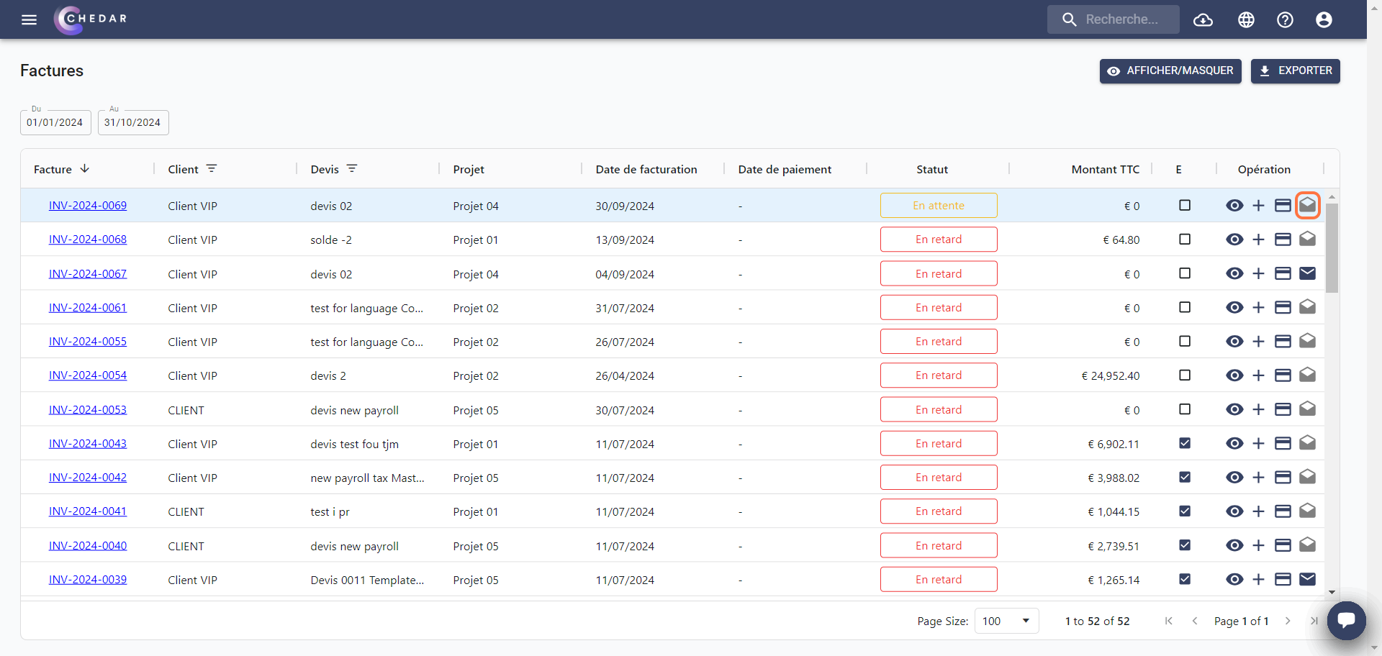Click closed envelope icon for INV-2024-0039
Viewport: 1382px width, 656px height.
click(1308, 579)
